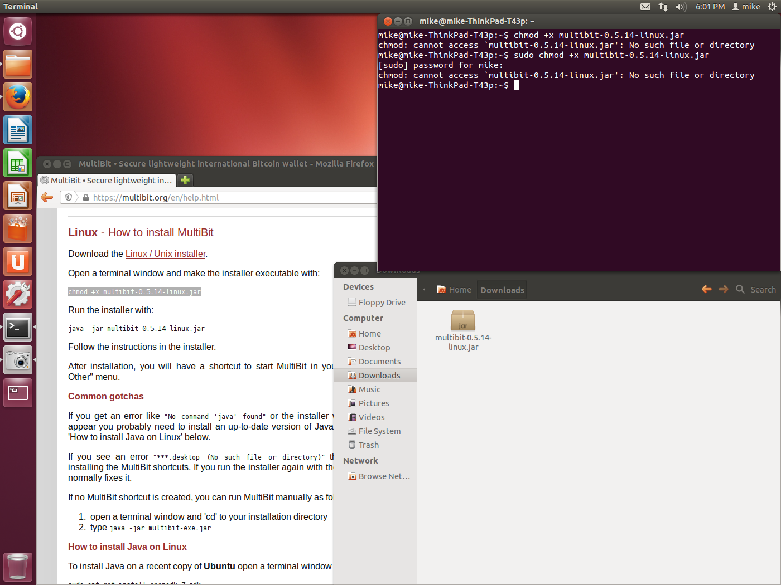Select Floppy Drive in the Files sidebar
The height and width of the screenshot is (585, 781).
coord(375,302)
